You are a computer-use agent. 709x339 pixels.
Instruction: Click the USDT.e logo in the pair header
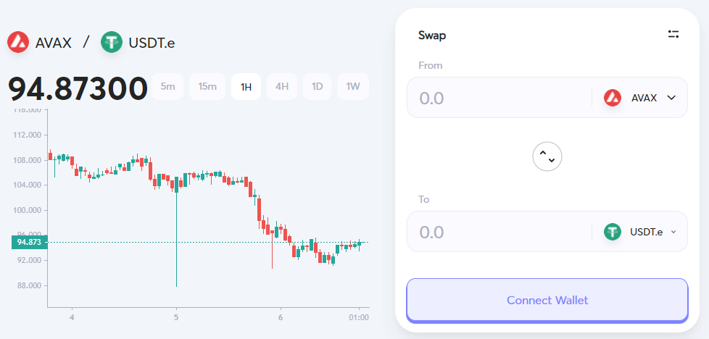pos(112,42)
